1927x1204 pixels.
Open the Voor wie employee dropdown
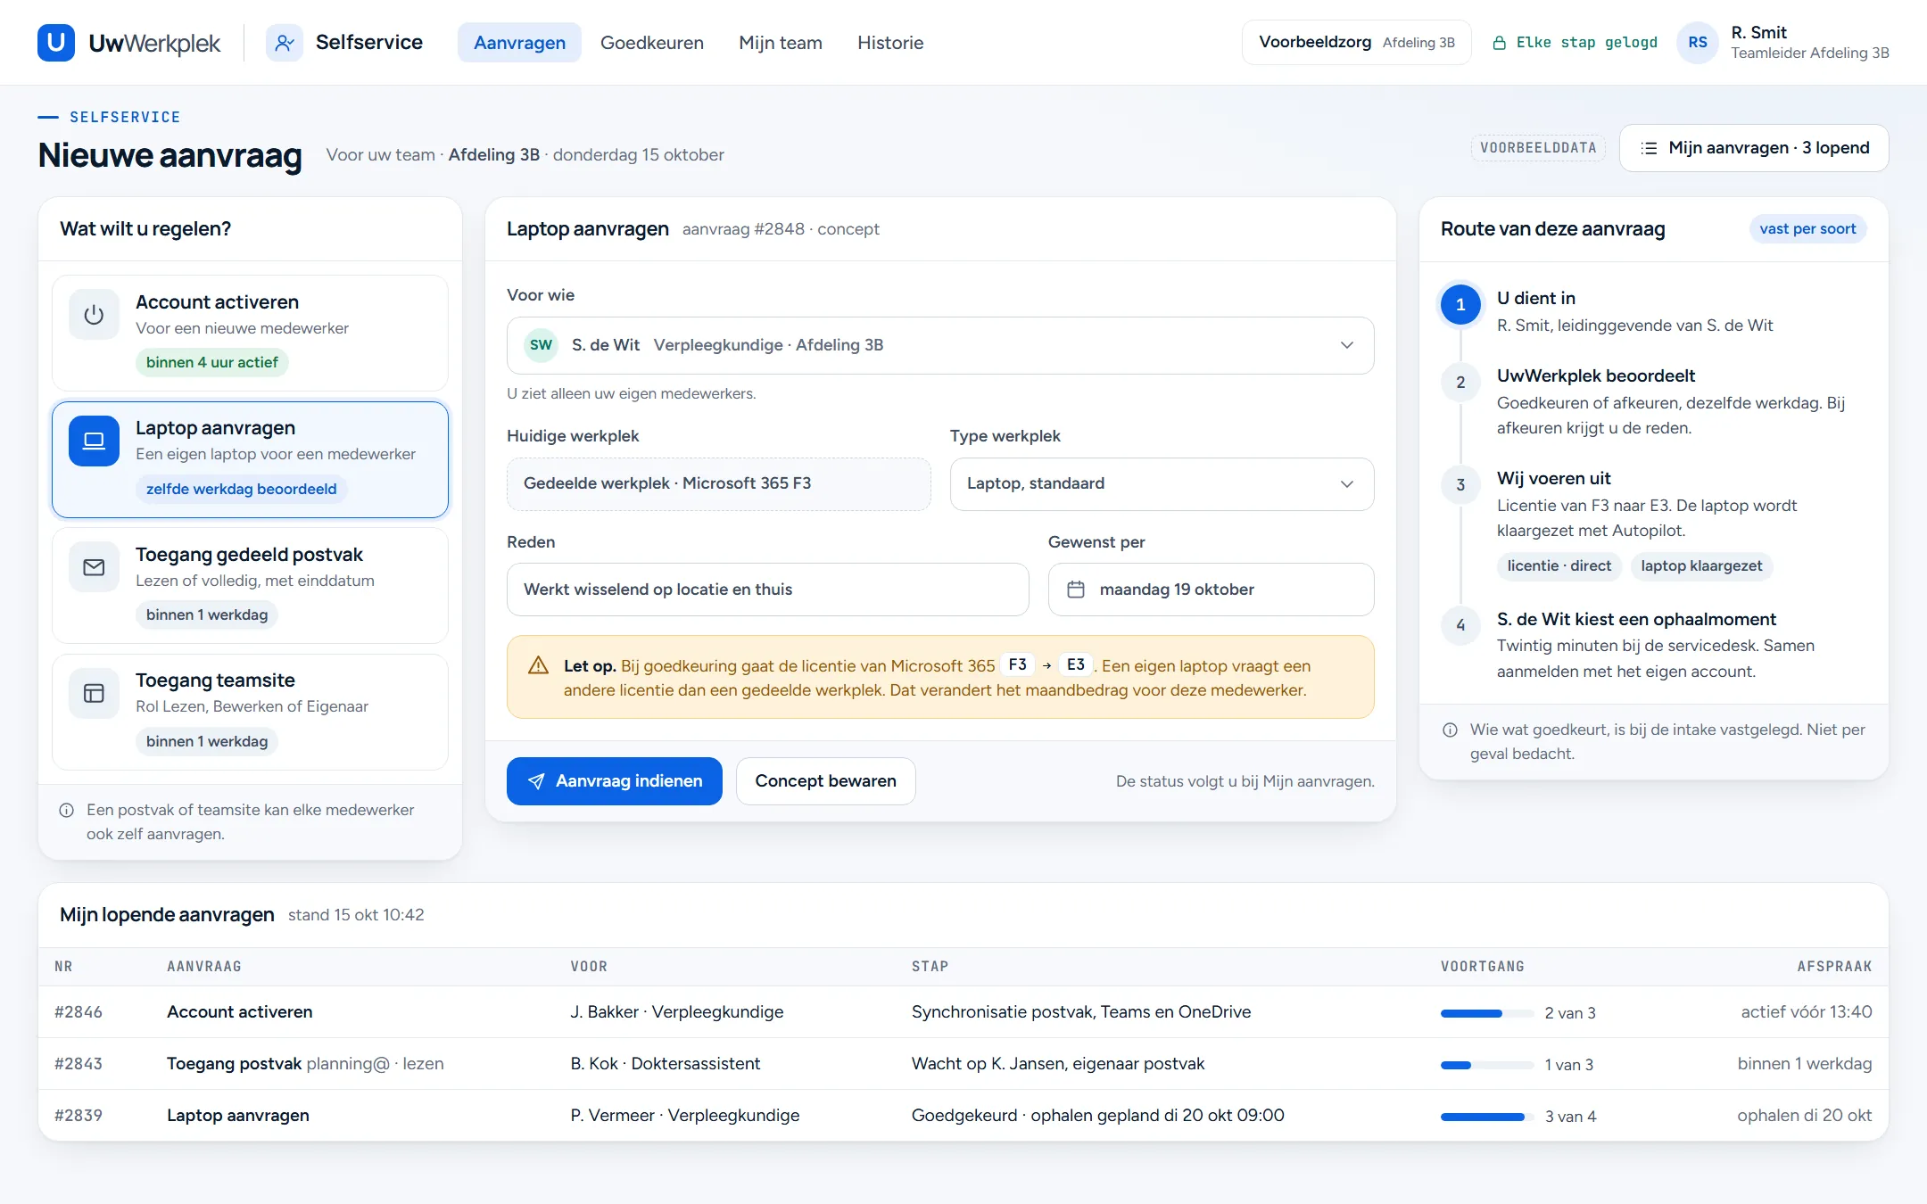(940, 345)
